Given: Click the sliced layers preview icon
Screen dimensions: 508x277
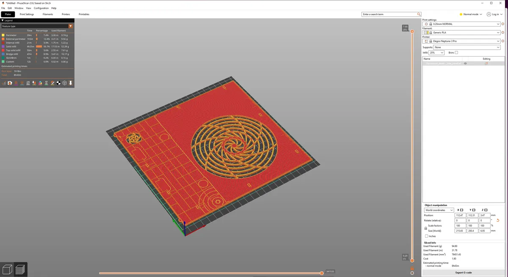Looking at the screenshot, I should tap(20, 269).
